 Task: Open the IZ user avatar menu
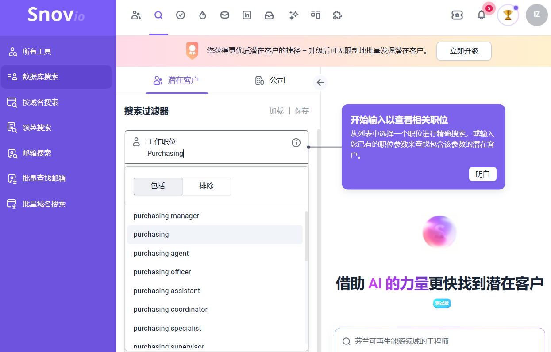[x=537, y=15]
